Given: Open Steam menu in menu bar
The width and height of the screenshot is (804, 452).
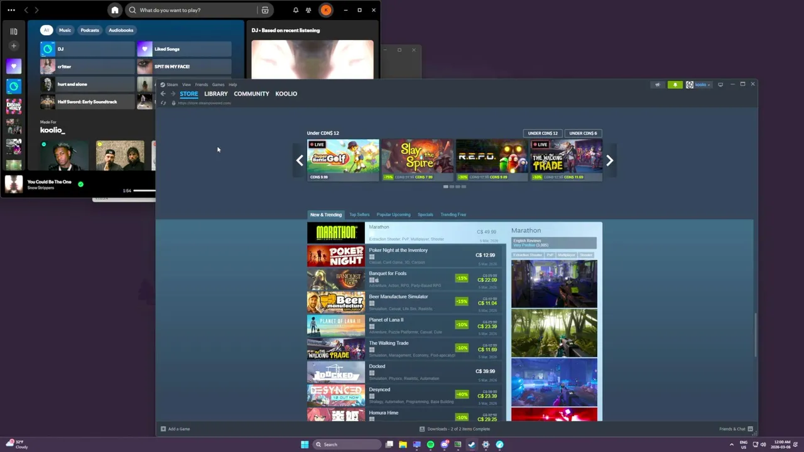Looking at the screenshot, I should pos(172,85).
